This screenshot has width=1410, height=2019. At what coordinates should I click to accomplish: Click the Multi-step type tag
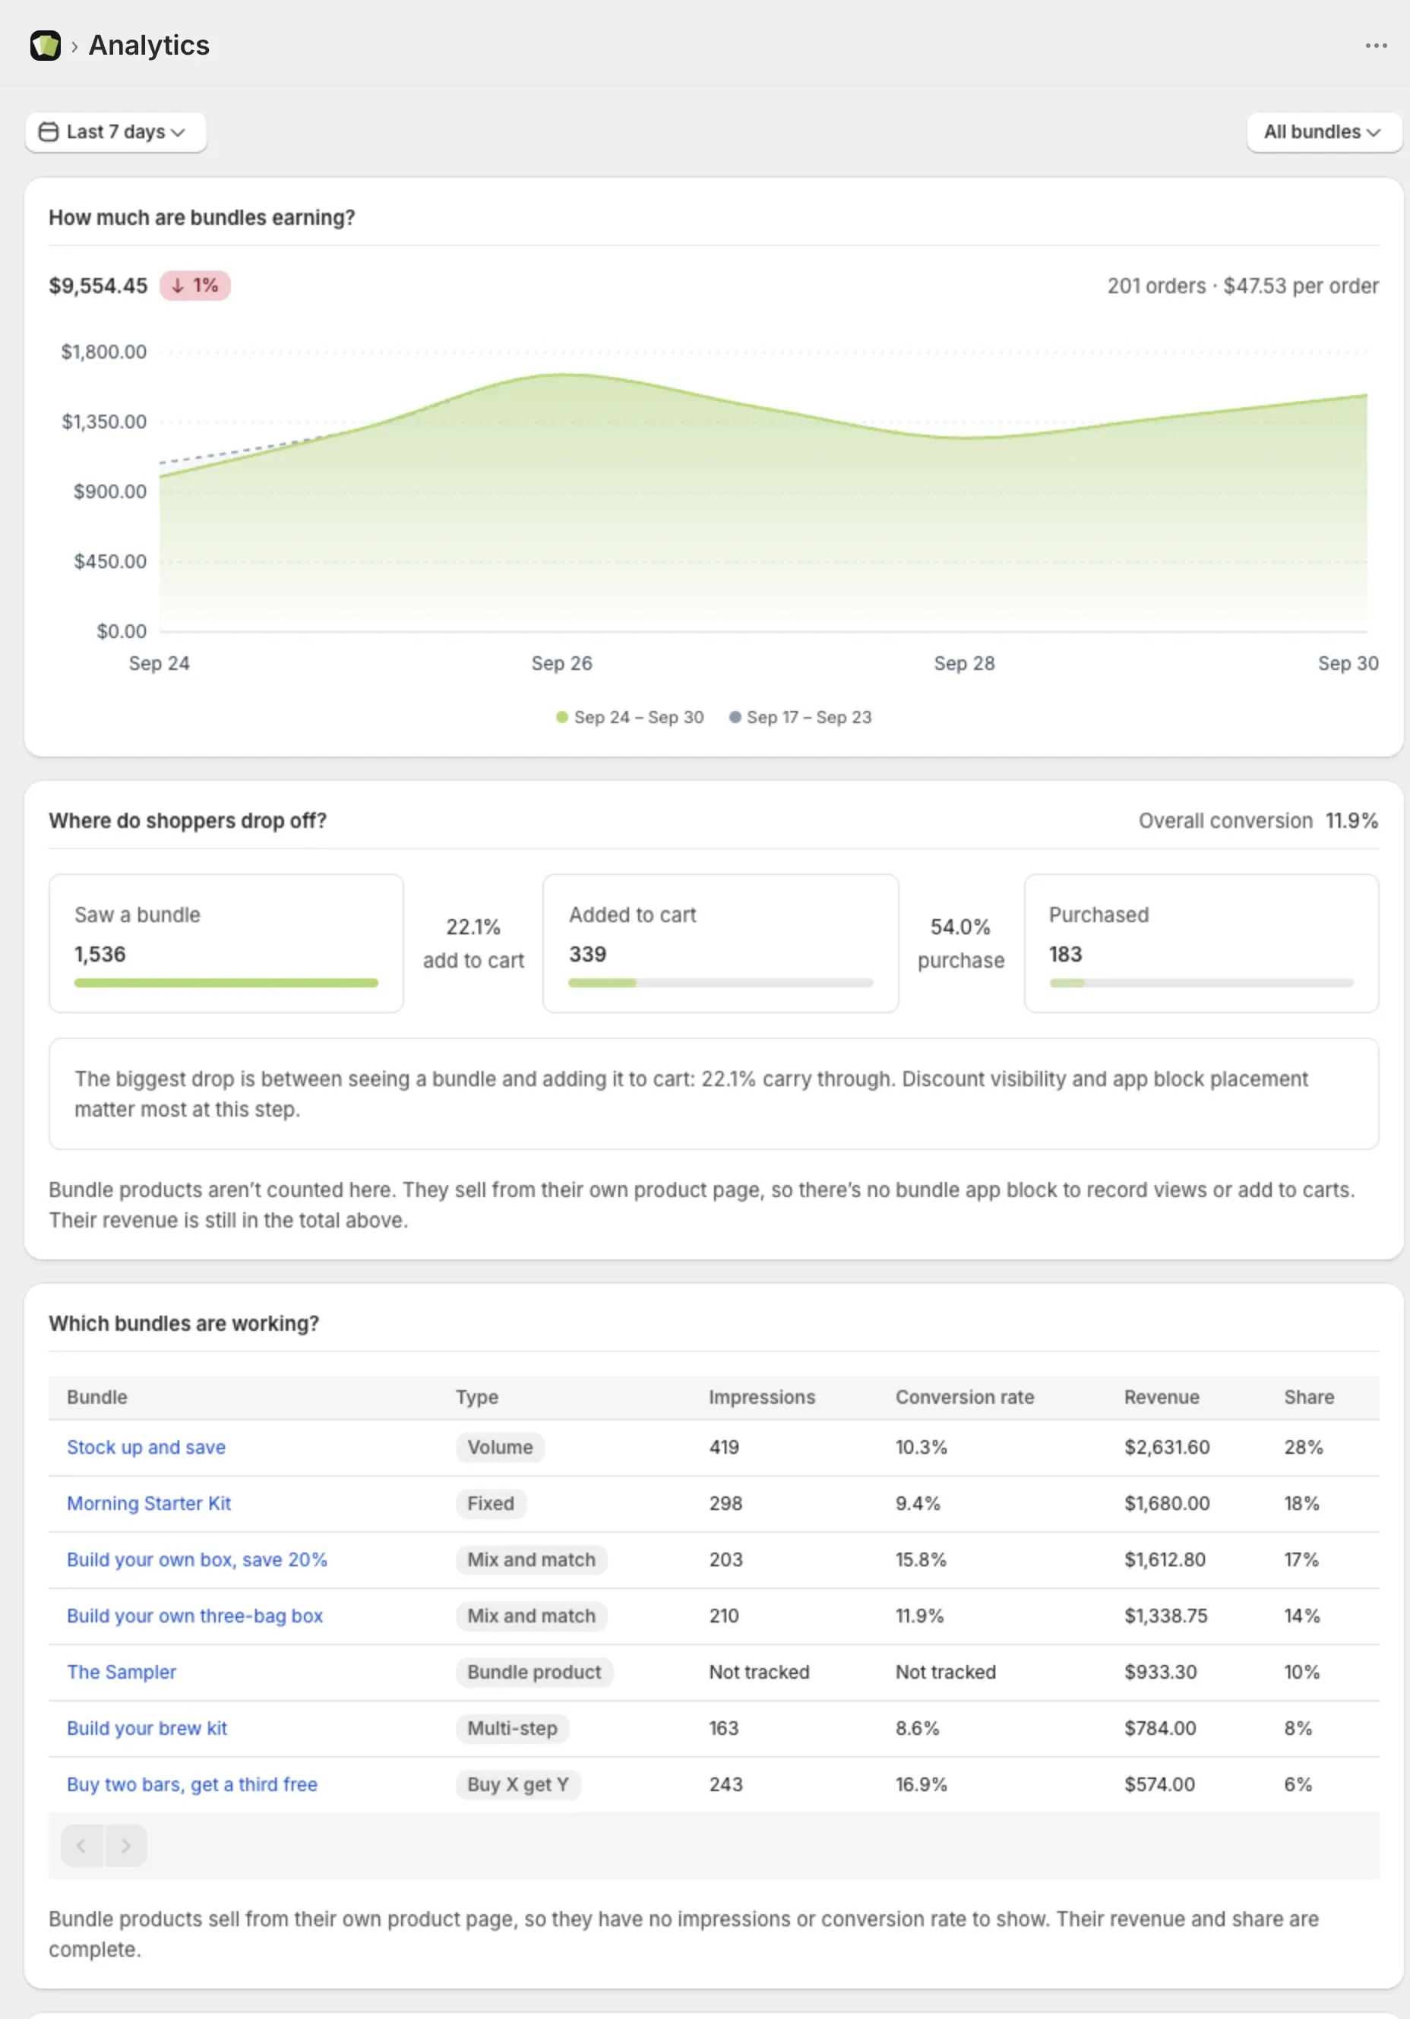512,1728
